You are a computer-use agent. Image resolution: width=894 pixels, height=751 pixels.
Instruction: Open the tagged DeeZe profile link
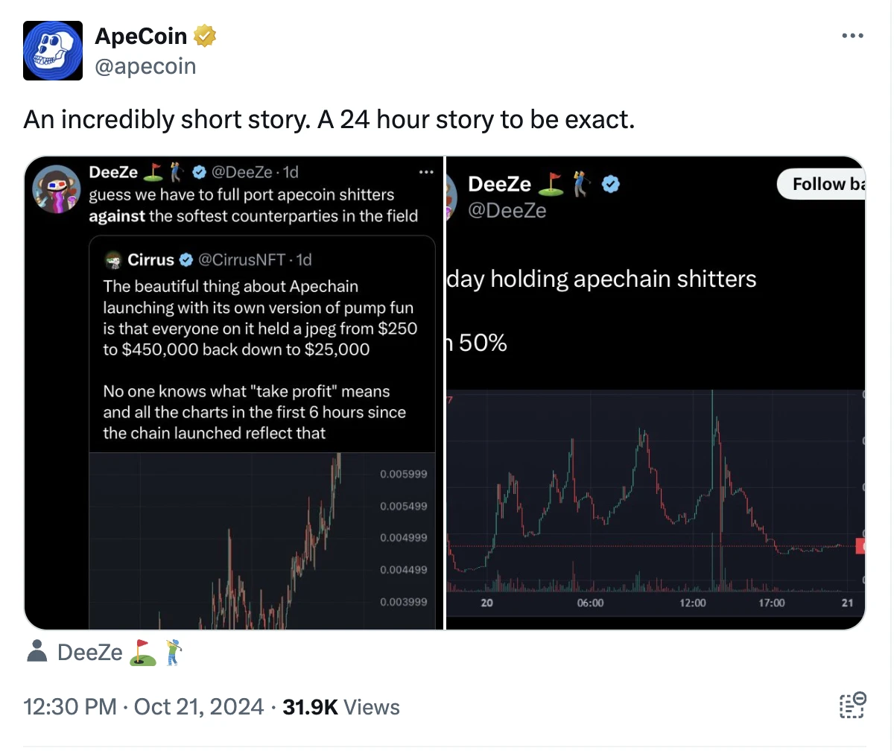tap(90, 653)
